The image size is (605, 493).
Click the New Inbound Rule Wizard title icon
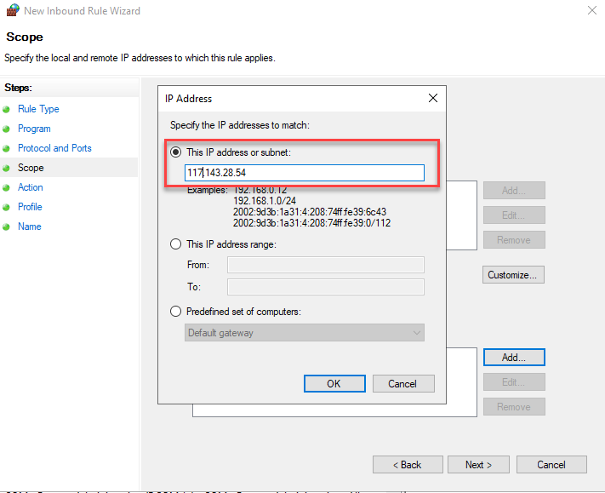pos(12,11)
